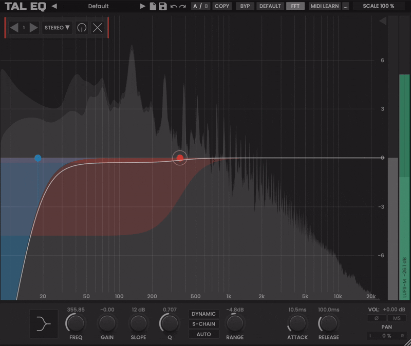The width and height of the screenshot is (411, 346).
Task: Toggle the BYP bypass button
Action: click(245, 6)
